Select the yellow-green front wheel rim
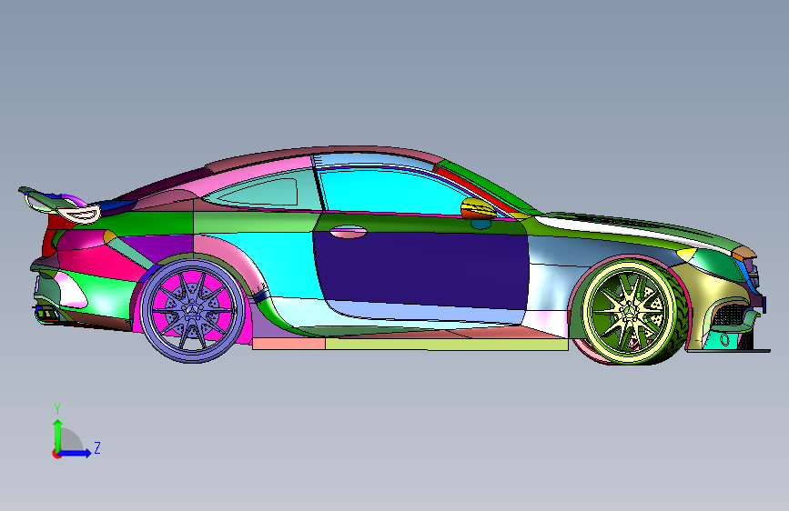Screen dimensions: 789x511 pyautogui.click(x=629, y=311)
